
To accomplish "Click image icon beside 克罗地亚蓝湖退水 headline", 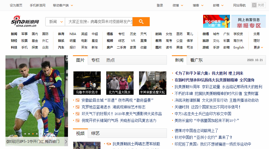I will tap(78, 107).
